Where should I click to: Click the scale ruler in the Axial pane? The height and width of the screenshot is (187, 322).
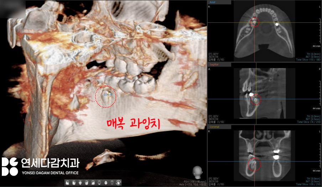pos(320,31)
